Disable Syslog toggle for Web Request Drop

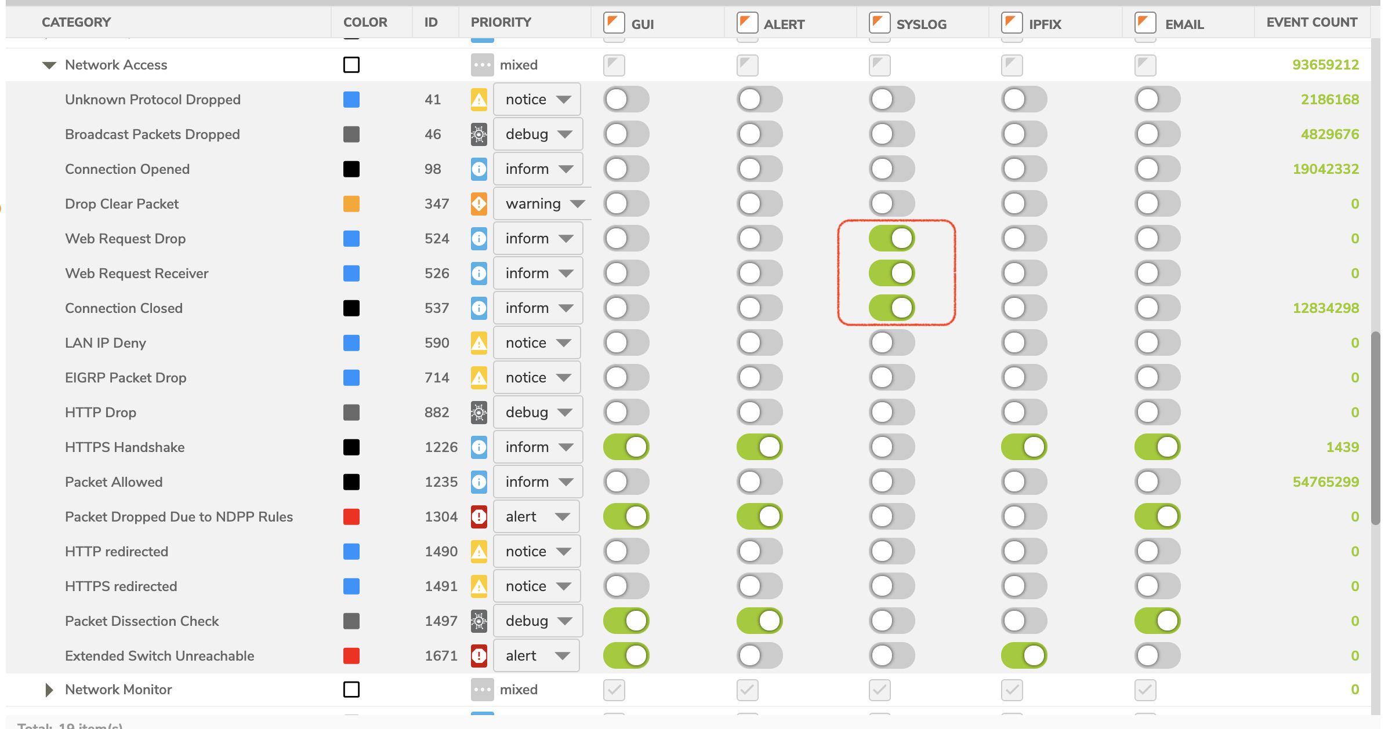(x=891, y=239)
